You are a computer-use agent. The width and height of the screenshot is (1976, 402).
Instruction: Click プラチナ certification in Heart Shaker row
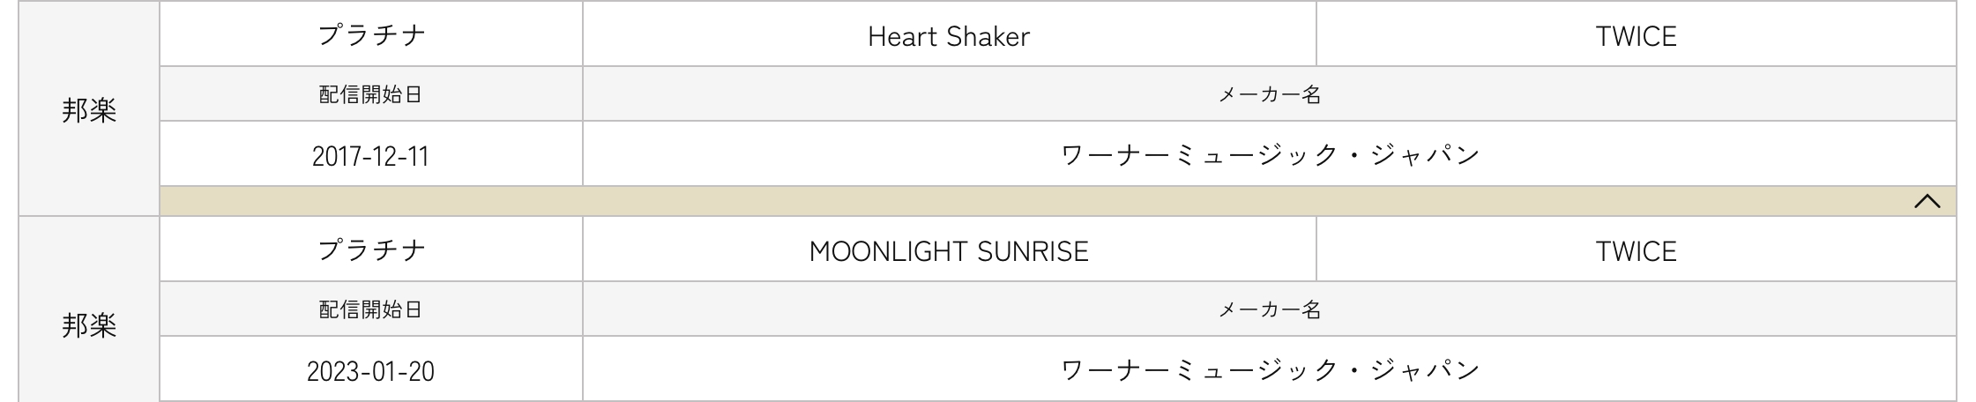pos(371,35)
